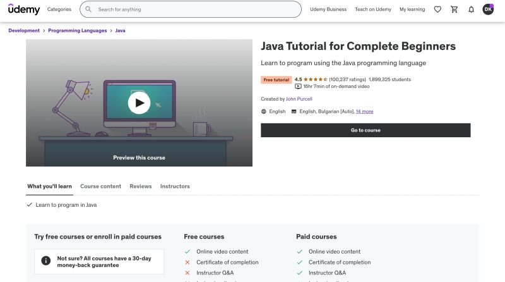Click the globe language icon
Image resolution: width=505 pixels, height=282 pixels.
tap(264, 112)
